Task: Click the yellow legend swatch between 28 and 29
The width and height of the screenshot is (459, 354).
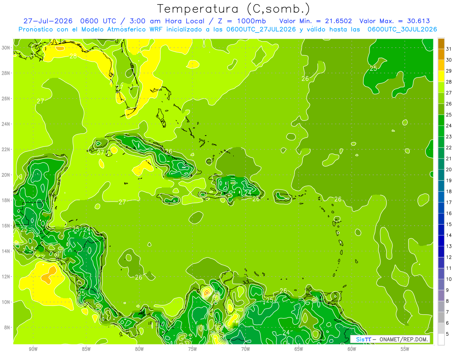Action: 441,76
